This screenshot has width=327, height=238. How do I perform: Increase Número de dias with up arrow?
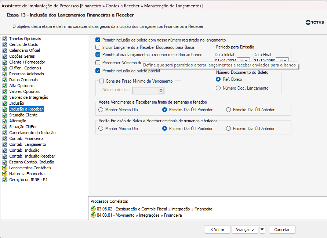[x=161, y=89]
